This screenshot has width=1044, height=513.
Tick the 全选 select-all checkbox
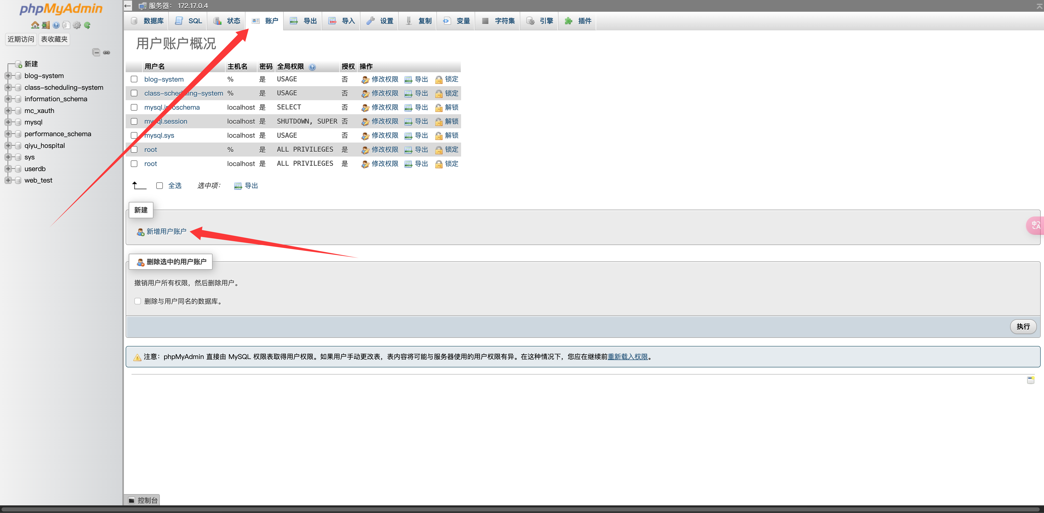click(160, 186)
